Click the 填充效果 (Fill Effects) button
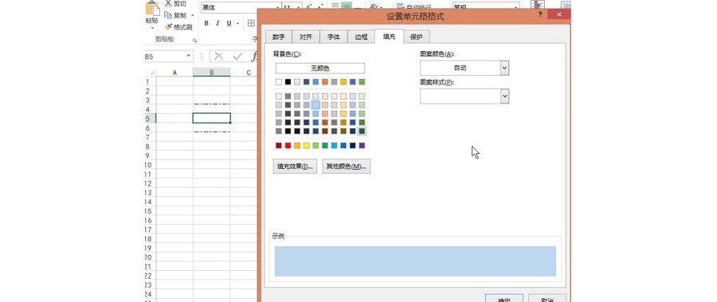Image resolution: width=717 pixels, height=302 pixels. point(295,166)
